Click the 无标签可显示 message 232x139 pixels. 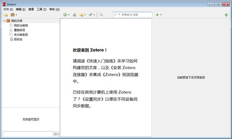coord(31,119)
